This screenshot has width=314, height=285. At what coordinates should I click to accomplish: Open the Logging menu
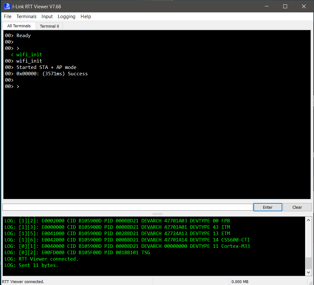67,17
